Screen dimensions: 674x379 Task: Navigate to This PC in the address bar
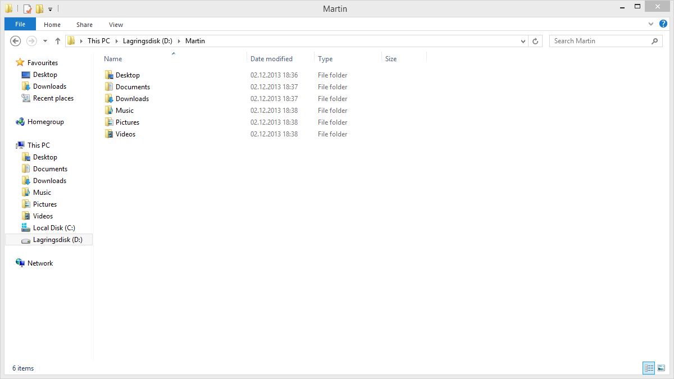pos(99,41)
